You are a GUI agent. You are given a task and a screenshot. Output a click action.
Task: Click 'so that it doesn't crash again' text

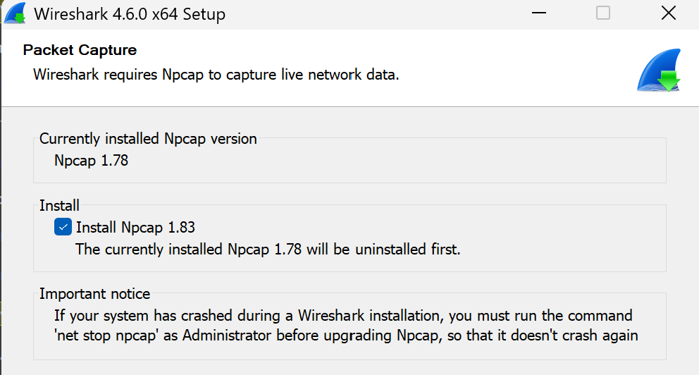[x=541, y=336]
